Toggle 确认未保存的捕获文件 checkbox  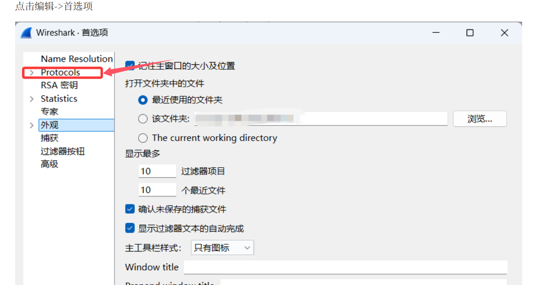pyautogui.click(x=130, y=209)
